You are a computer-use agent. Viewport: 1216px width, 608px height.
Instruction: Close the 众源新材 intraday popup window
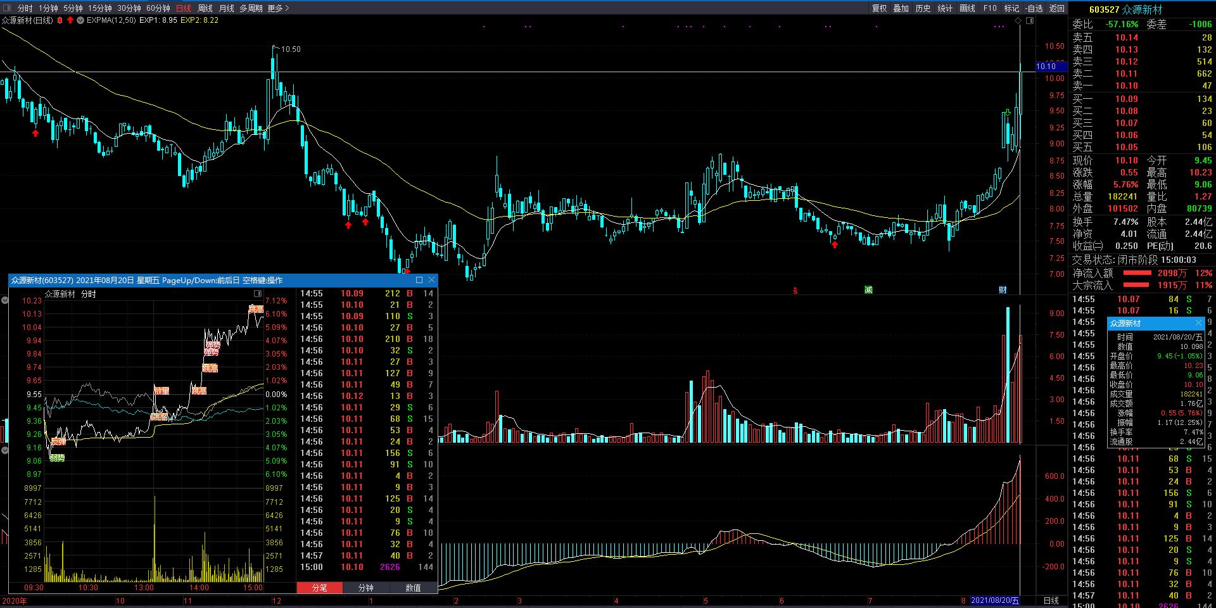point(432,280)
